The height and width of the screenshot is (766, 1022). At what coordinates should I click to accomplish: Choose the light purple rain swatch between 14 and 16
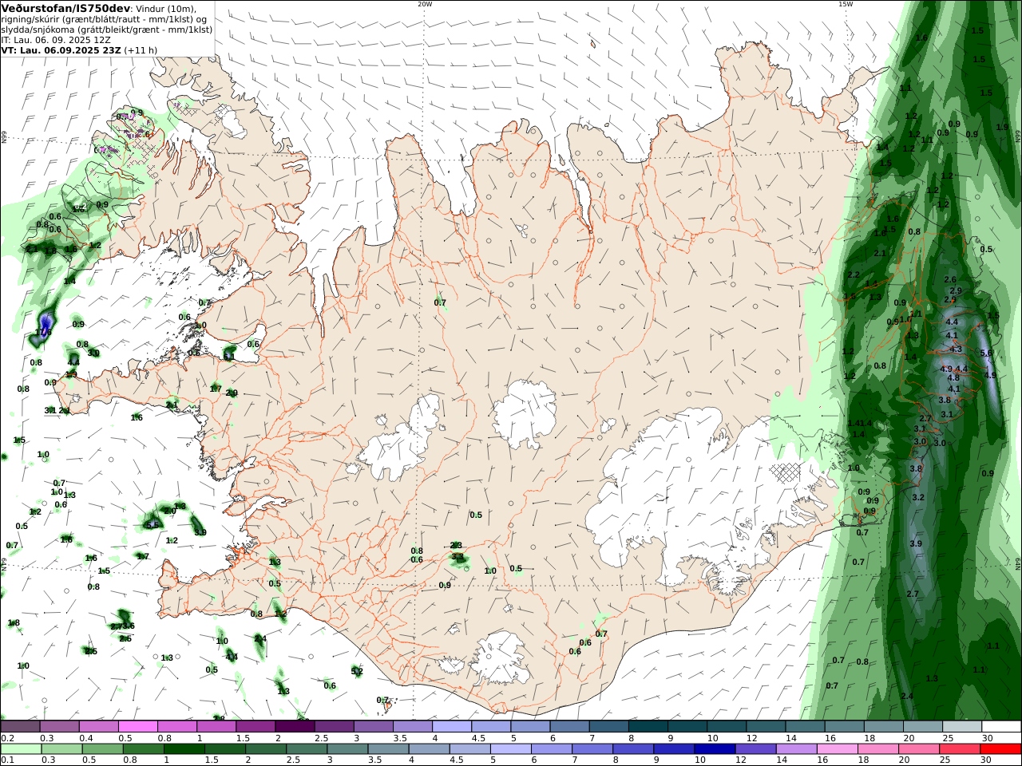(797, 748)
